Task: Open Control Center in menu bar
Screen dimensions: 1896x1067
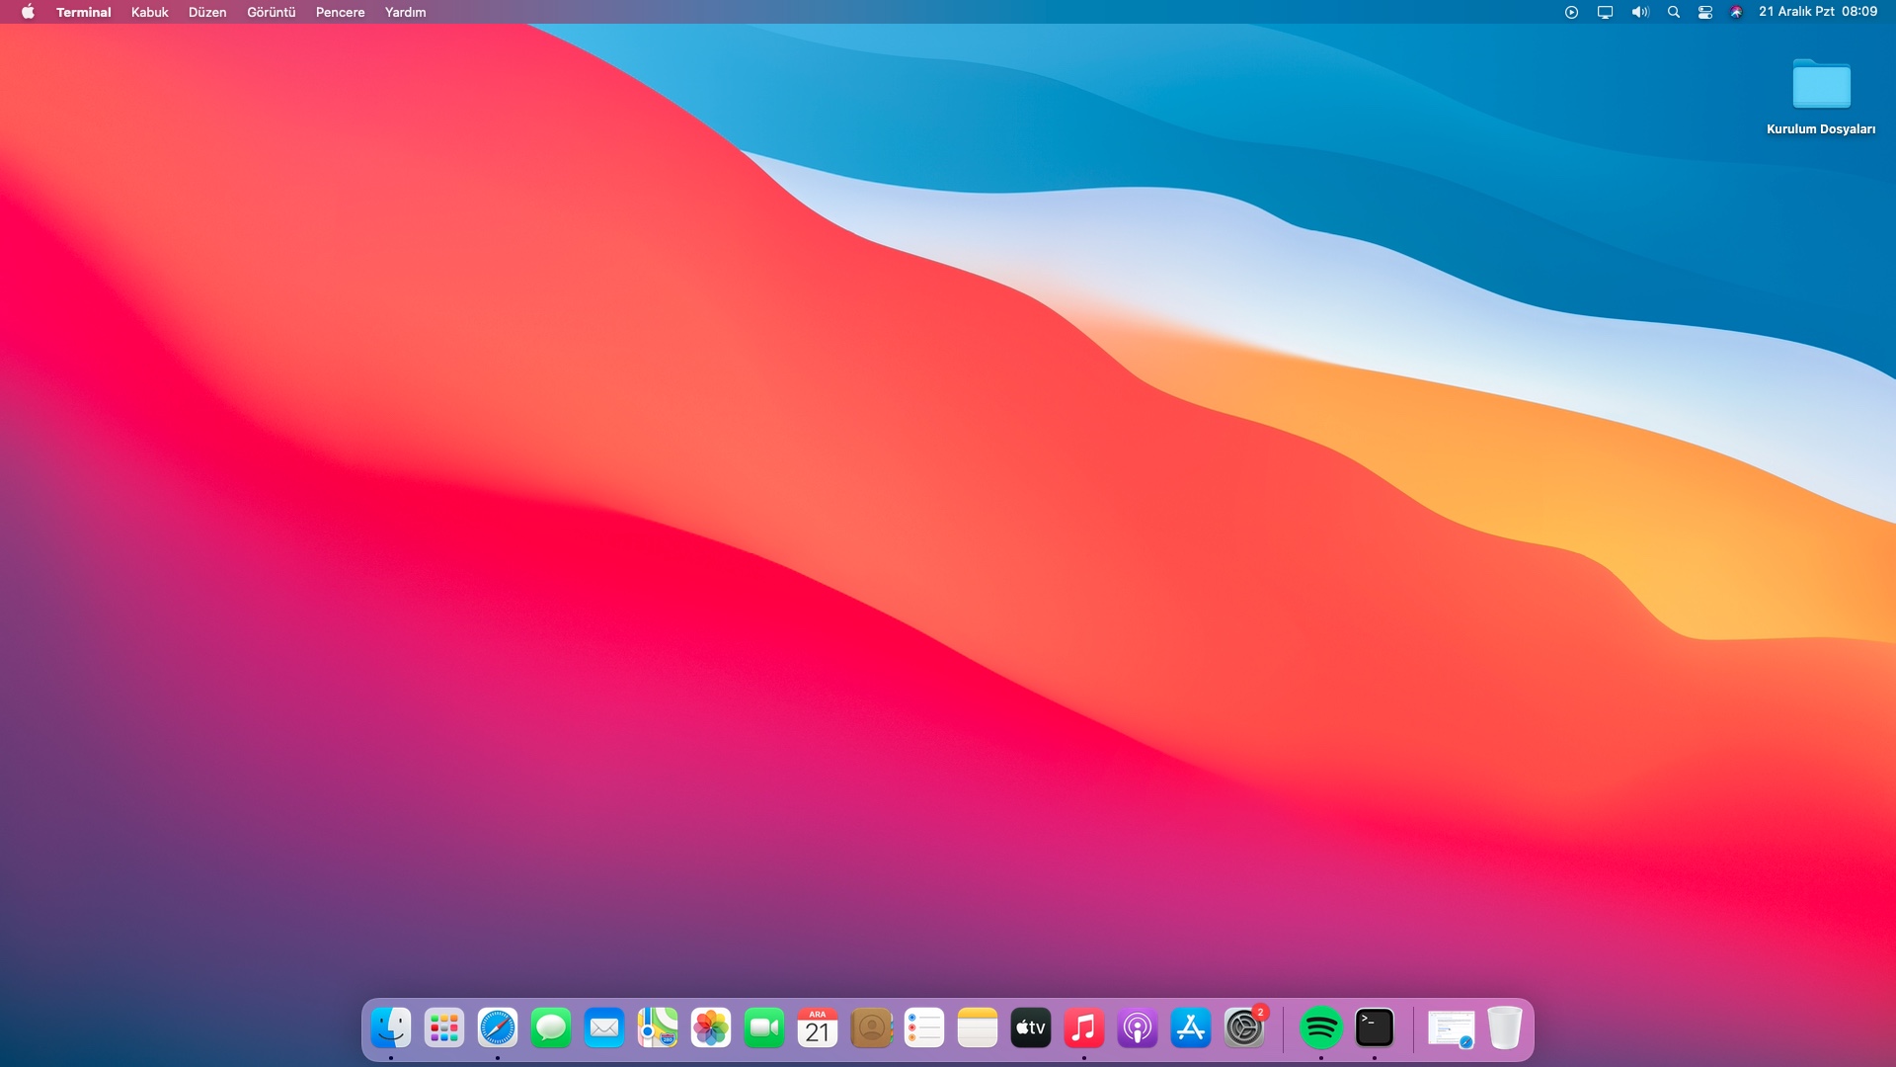Action: (x=1705, y=12)
